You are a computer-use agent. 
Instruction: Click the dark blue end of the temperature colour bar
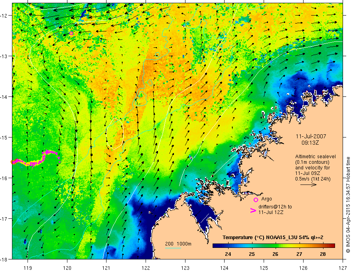point(216,246)
